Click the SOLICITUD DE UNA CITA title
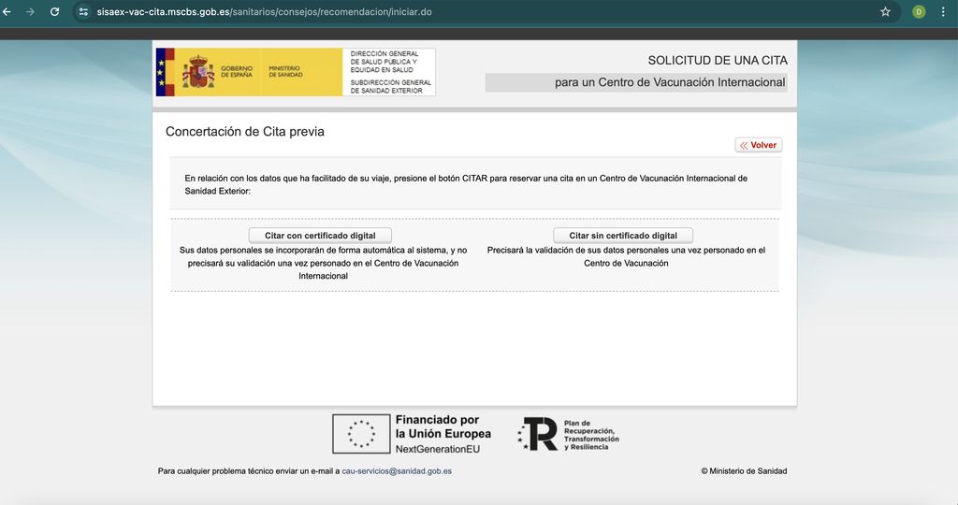 [x=718, y=61]
